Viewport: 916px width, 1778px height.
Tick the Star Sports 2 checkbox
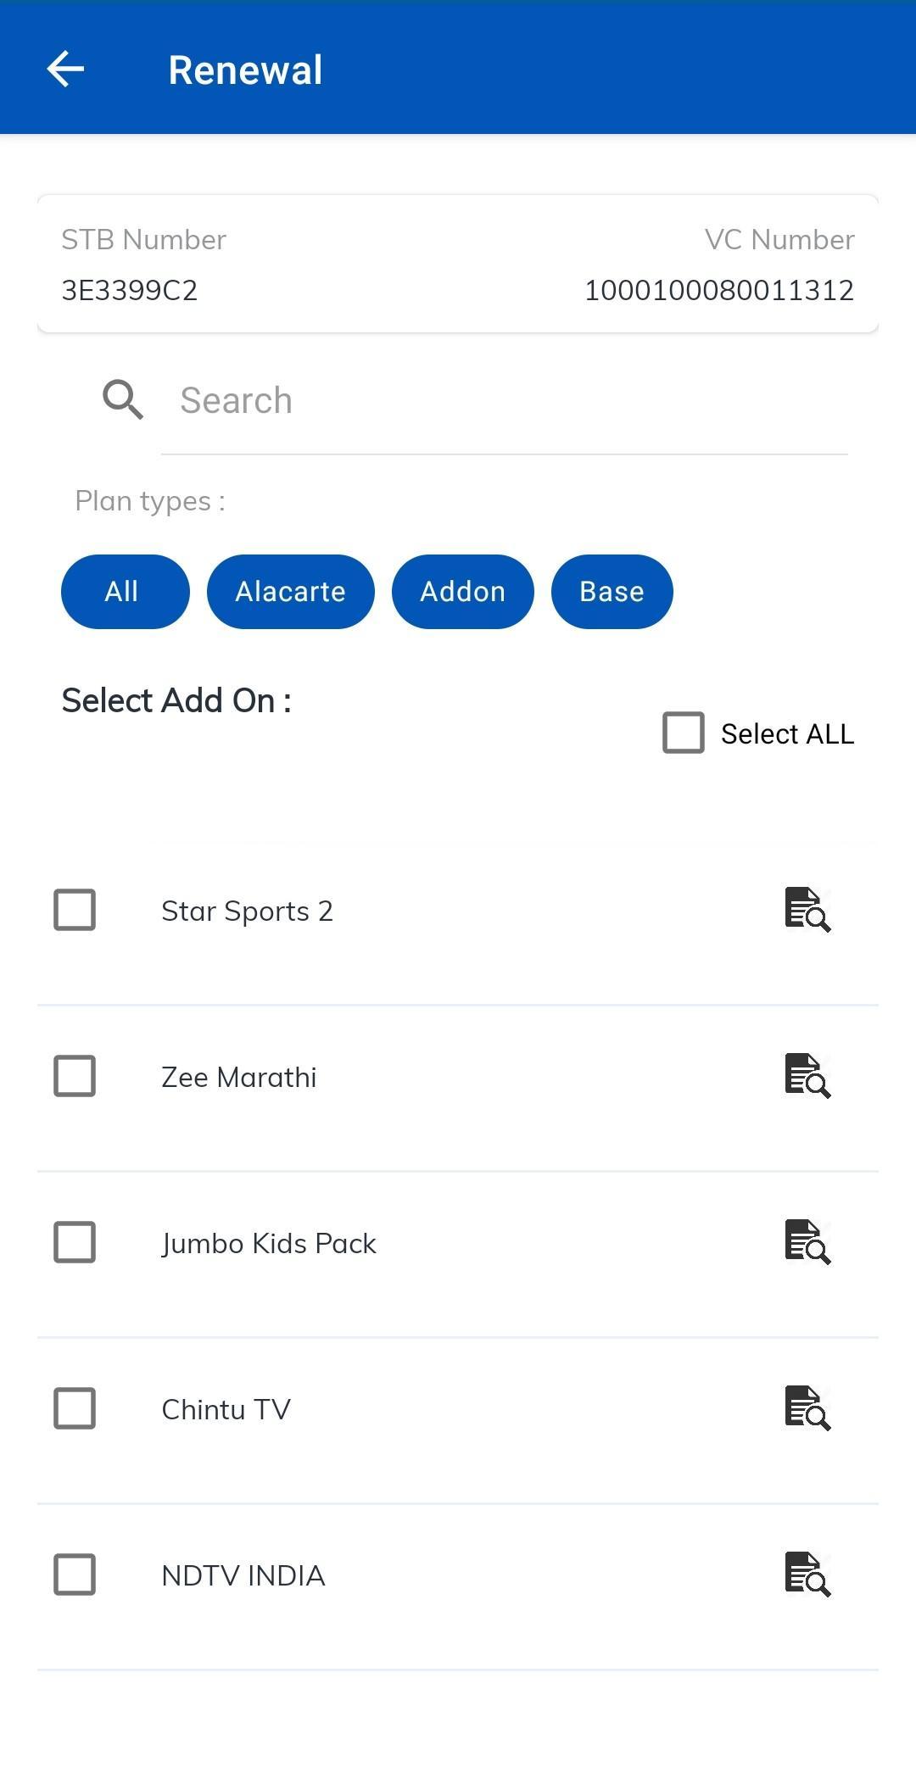click(x=75, y=910)
